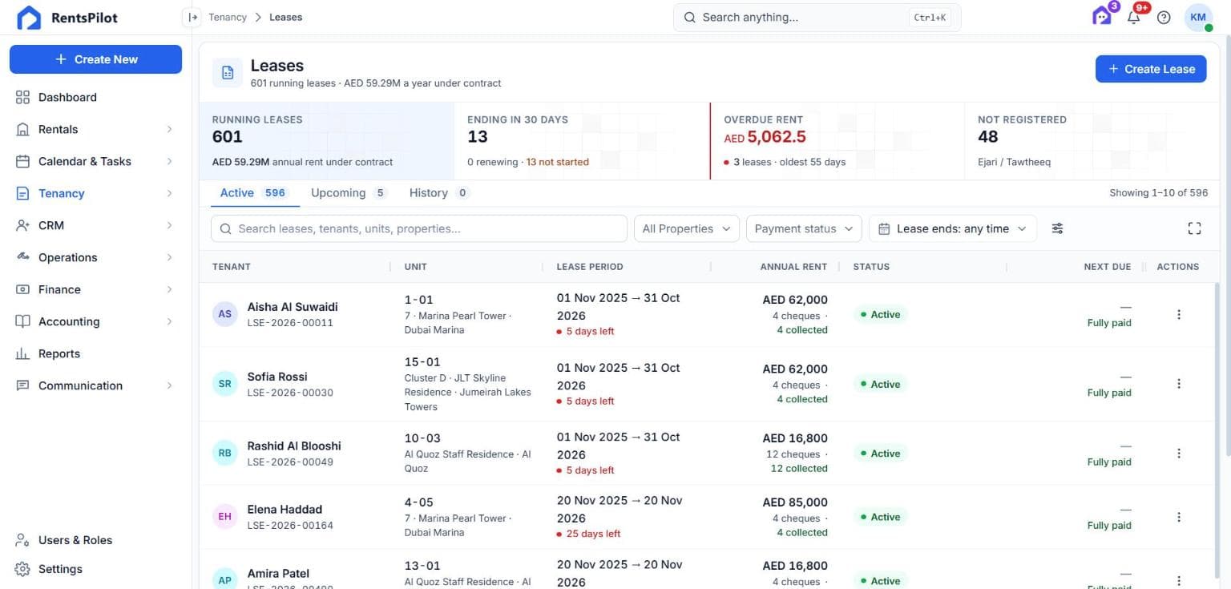Viewport: 1231px width, 589px height.
Task: Open the help question mark icon
Action: [x=1164, y=17]
